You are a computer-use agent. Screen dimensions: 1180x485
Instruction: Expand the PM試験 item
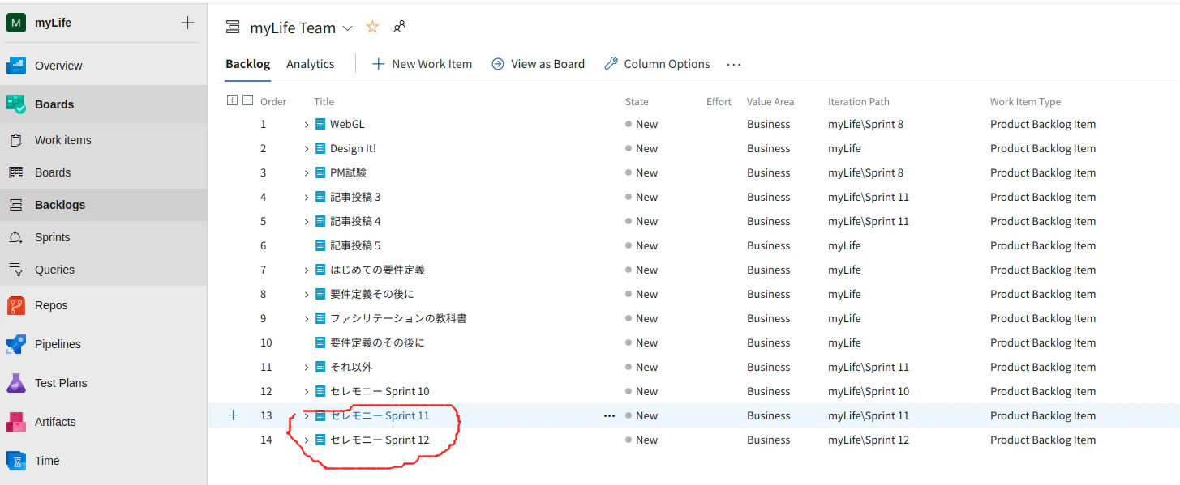pos(307,173)
